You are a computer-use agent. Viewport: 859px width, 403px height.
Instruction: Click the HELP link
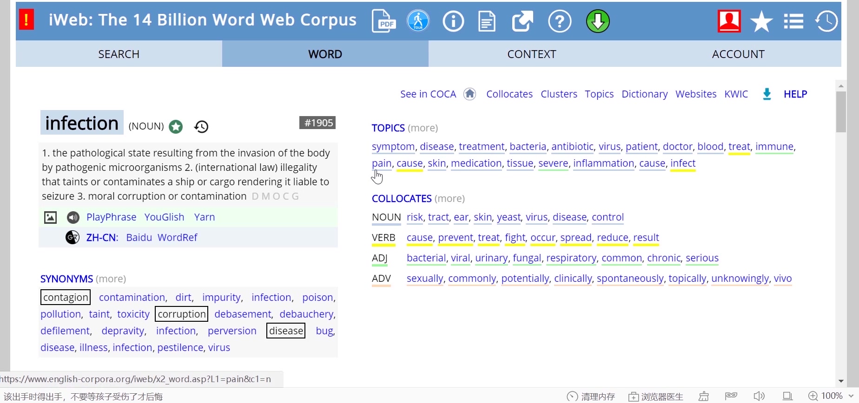click(795, 94)
